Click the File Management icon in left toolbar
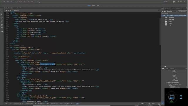 pyautogui.click(x=2, y=14)
